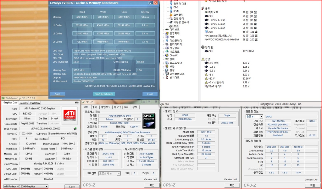Expand the 운영체제 tree node arrow
This screenshot has height=189, width=322.
(x=164, y=33)
